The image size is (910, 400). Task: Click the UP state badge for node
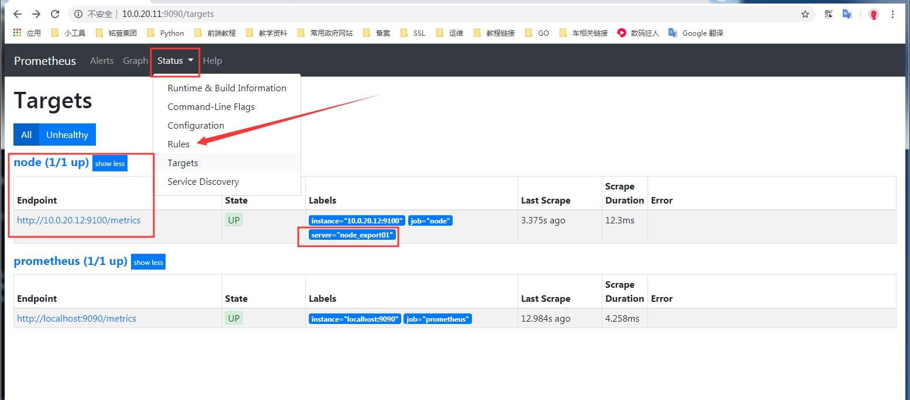pyautogui.click(x=234, y=220)
